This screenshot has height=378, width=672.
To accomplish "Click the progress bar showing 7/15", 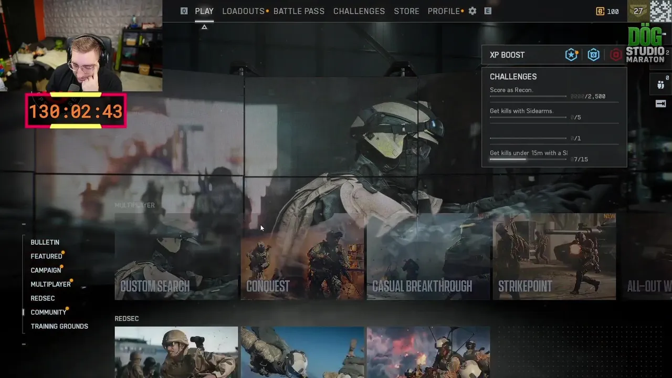I will [x=528, y=159].
